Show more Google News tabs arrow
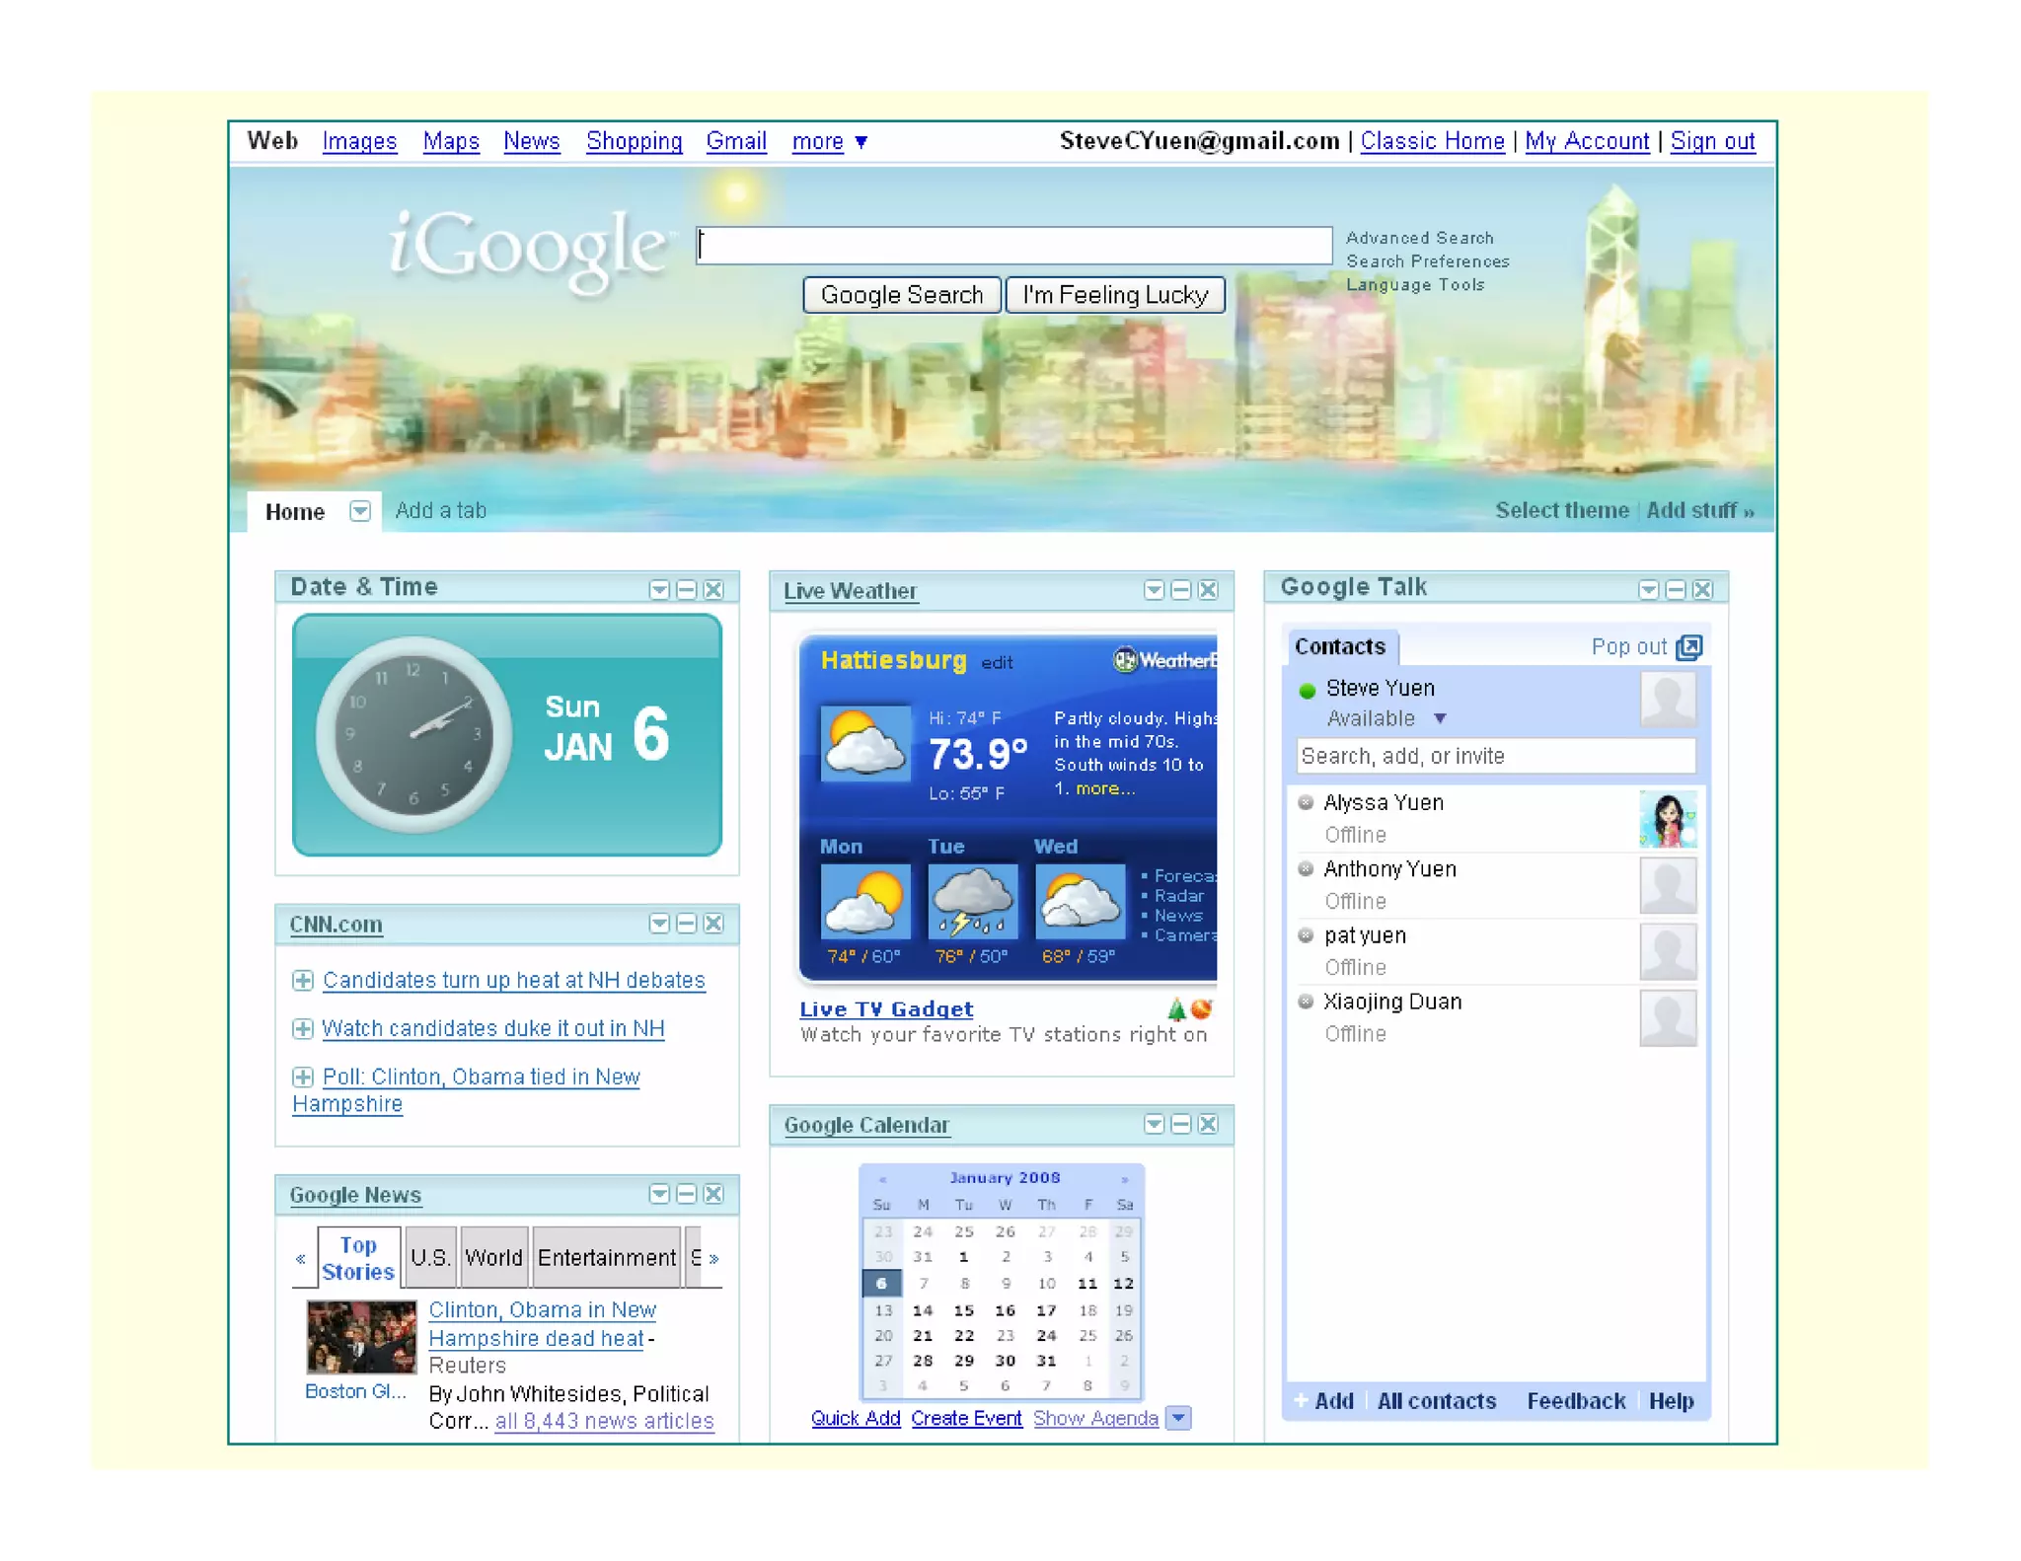Screen dimensions: 2021x1561 (x=713, y=1259)
